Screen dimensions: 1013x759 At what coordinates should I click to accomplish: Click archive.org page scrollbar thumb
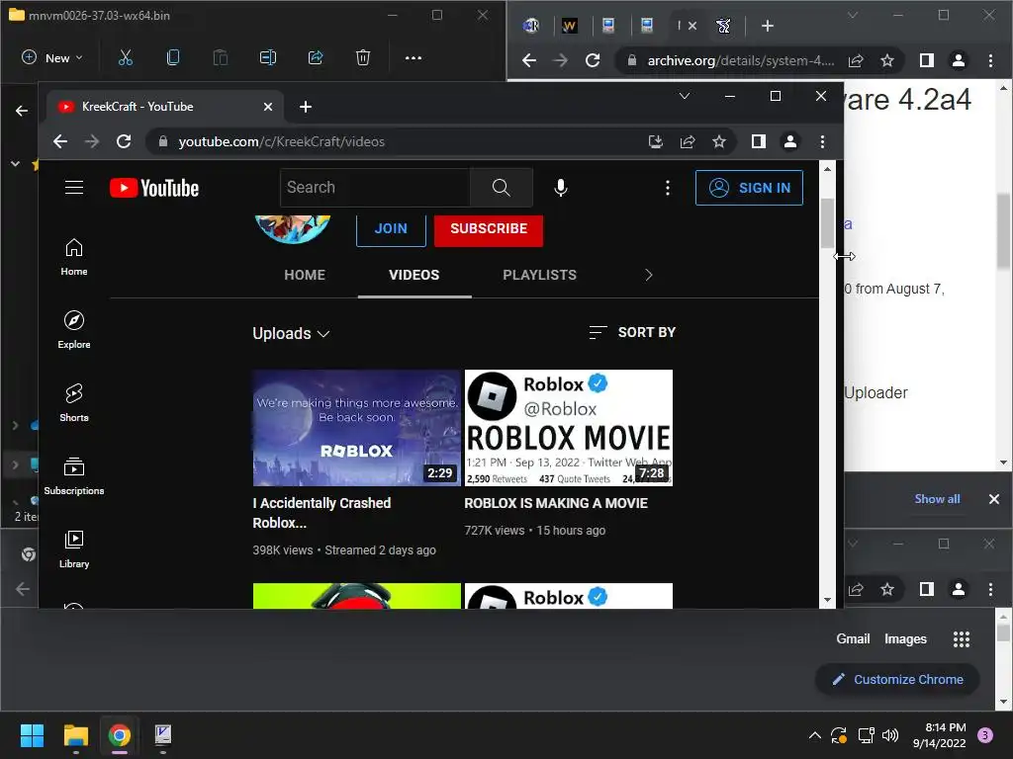(1003, 231)
